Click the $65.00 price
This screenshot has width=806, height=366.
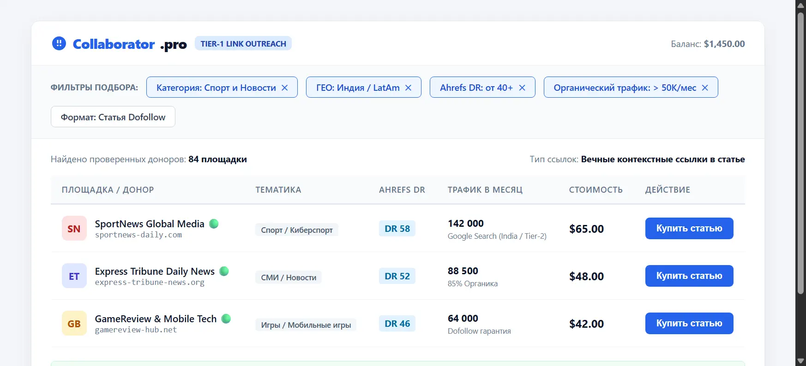point(586,229)
